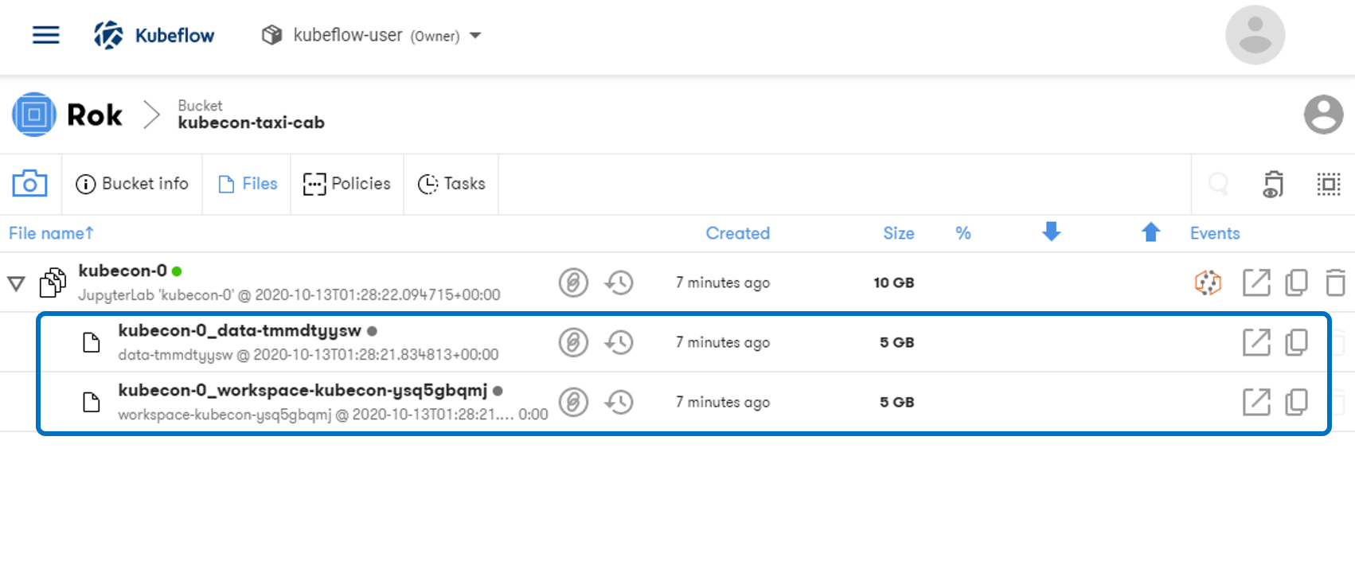Click attachment icon for kubecon-0_workspace-kubecon-ysq5gbqmj
The height and width of the screenshot is (569, 1355).
[573, 402]
